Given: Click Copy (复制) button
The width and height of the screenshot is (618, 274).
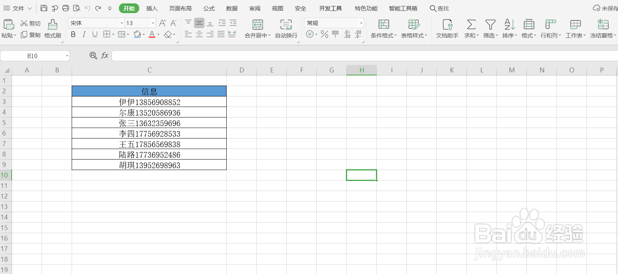Looking at the screenshot, I should (x=30, y=35).
